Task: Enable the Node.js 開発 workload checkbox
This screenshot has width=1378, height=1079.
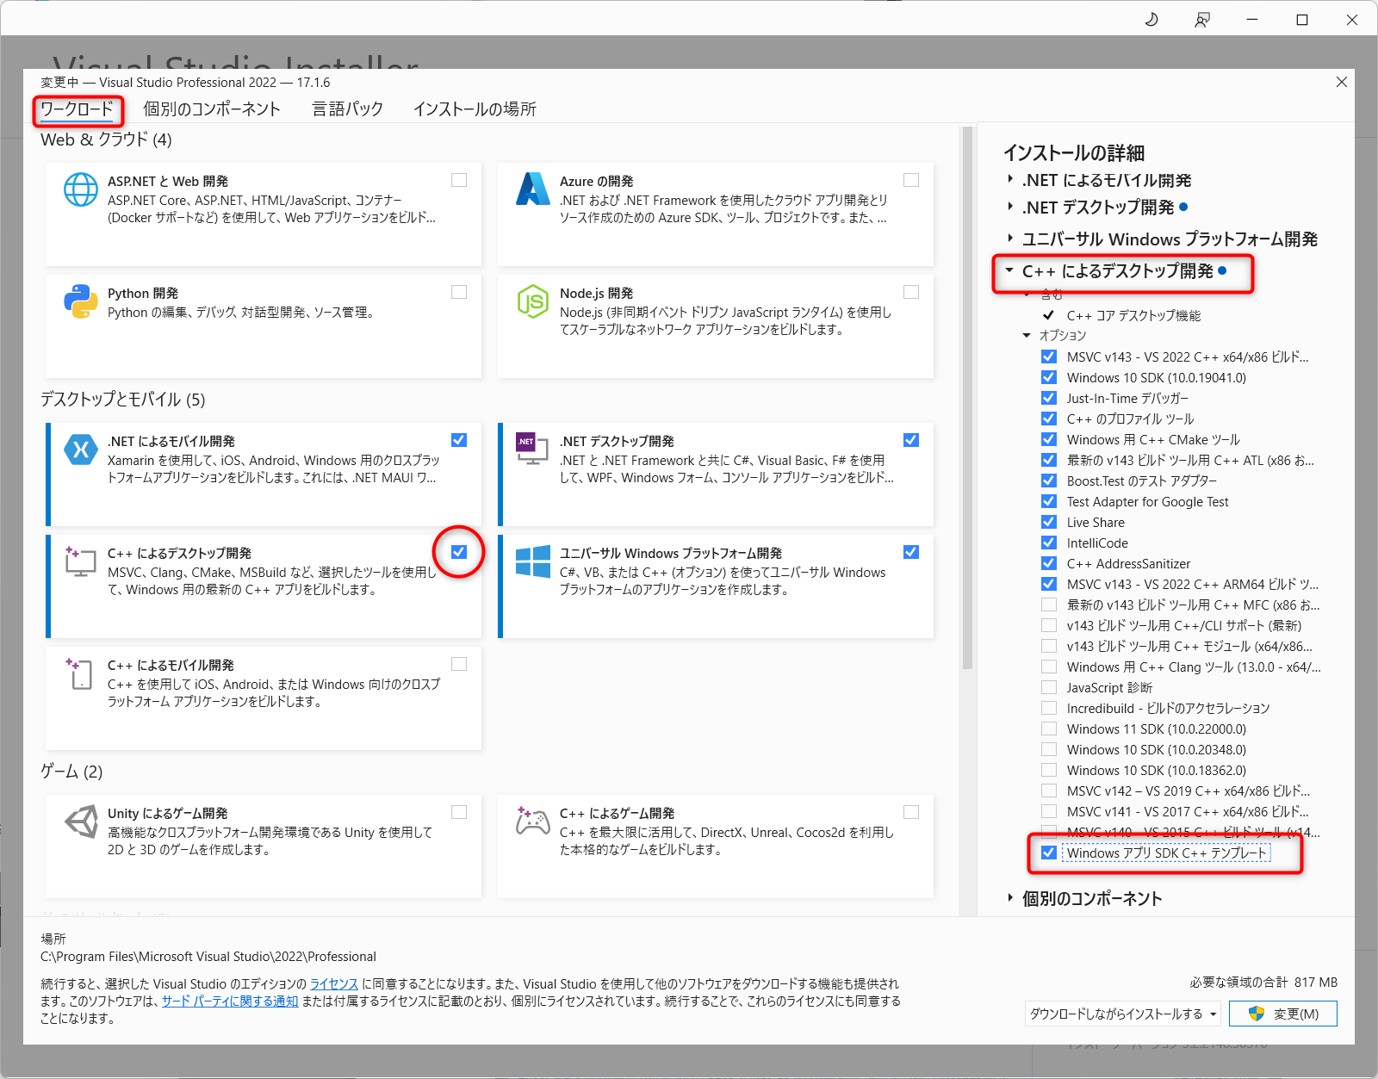Action: (x=911, y=292)
